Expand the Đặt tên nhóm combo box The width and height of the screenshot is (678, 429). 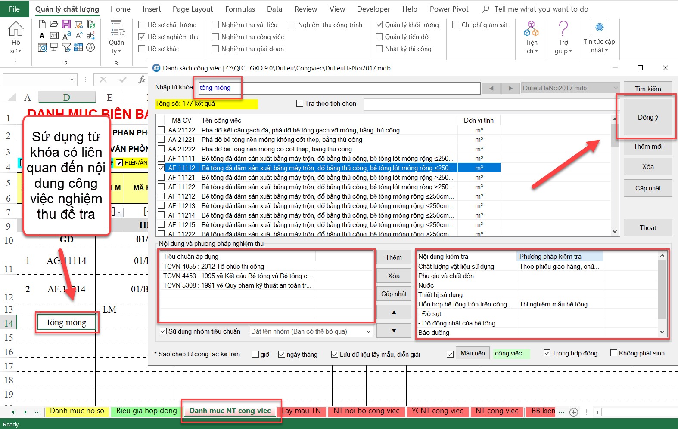[x=368, y=331]
